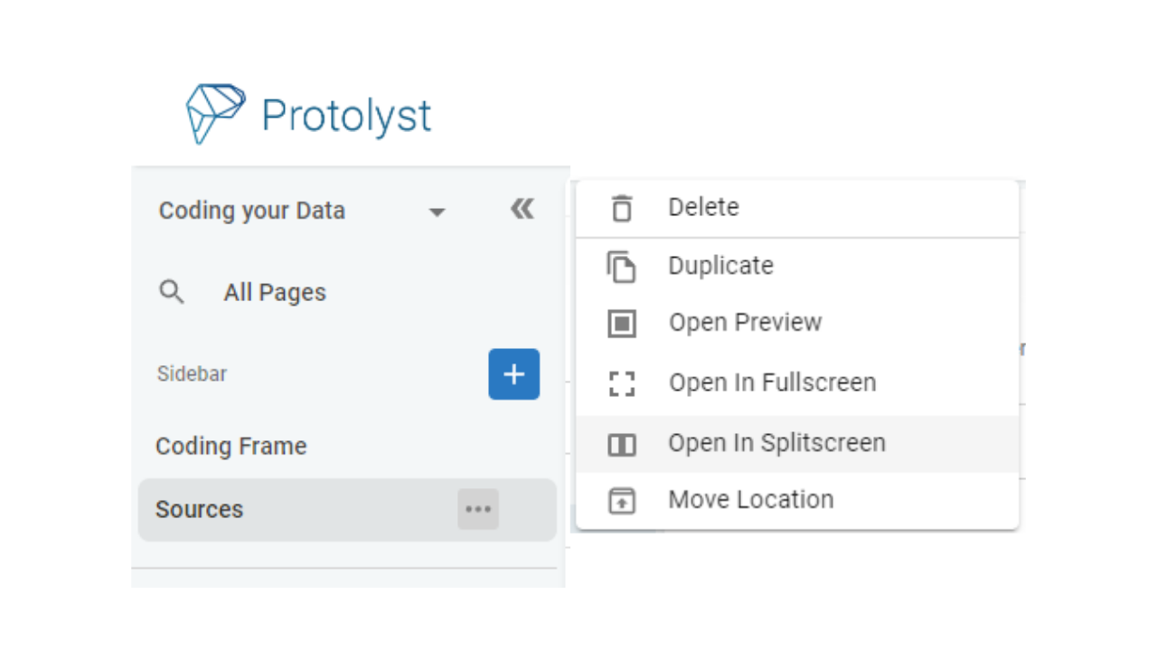Click the blue plus button next to Sidebar
1157x651 pixels.
click(513, 373)
